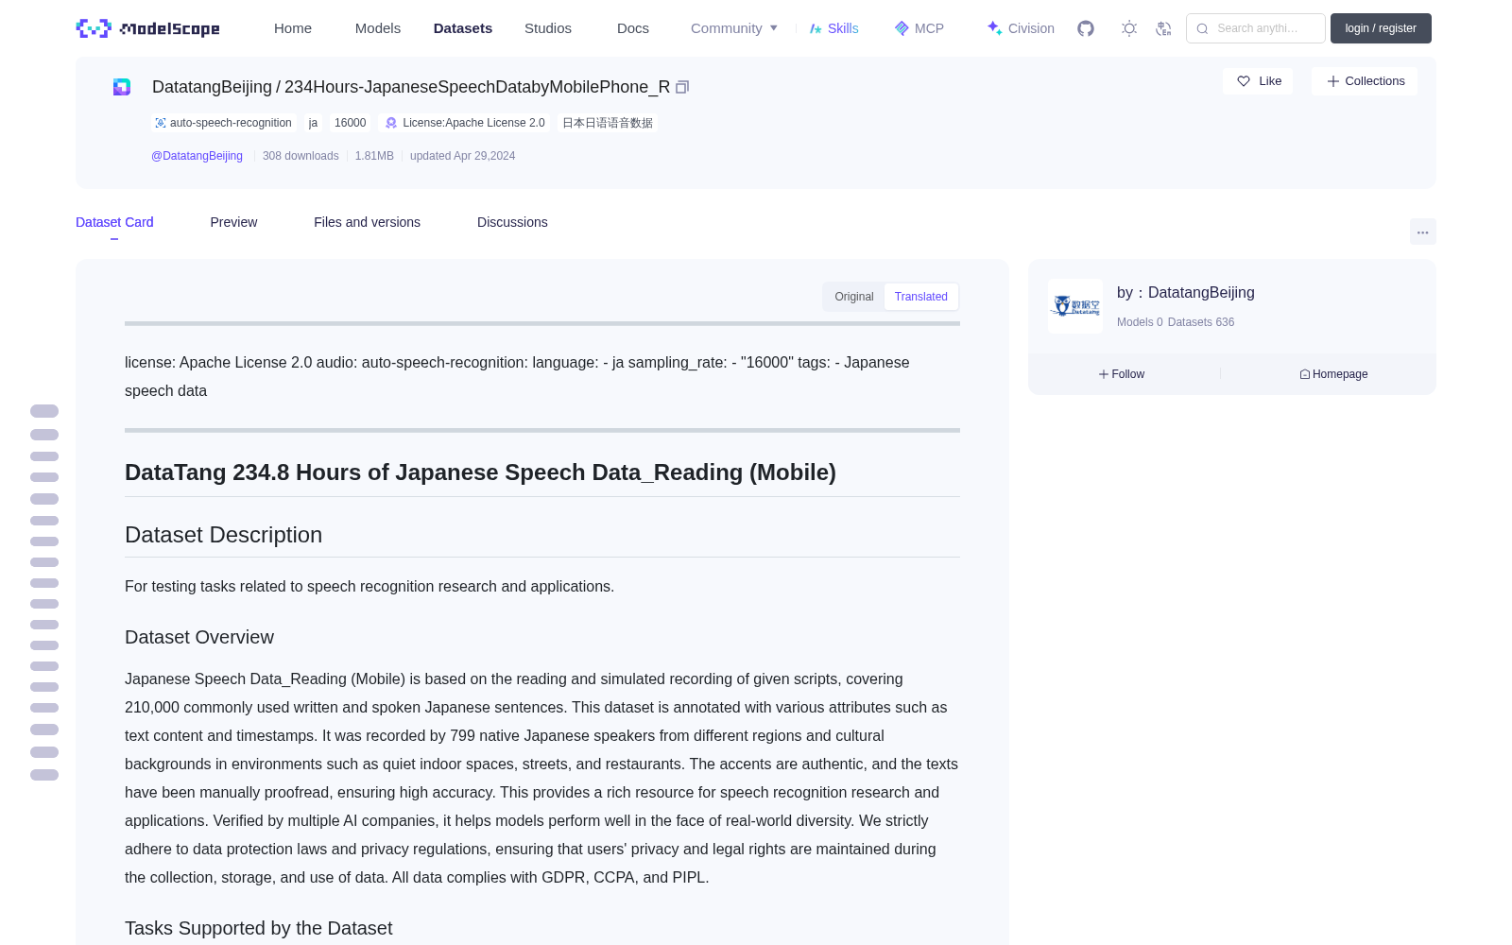
Task: Copy the dataset name with the copy icon
Action: (682, 87)
